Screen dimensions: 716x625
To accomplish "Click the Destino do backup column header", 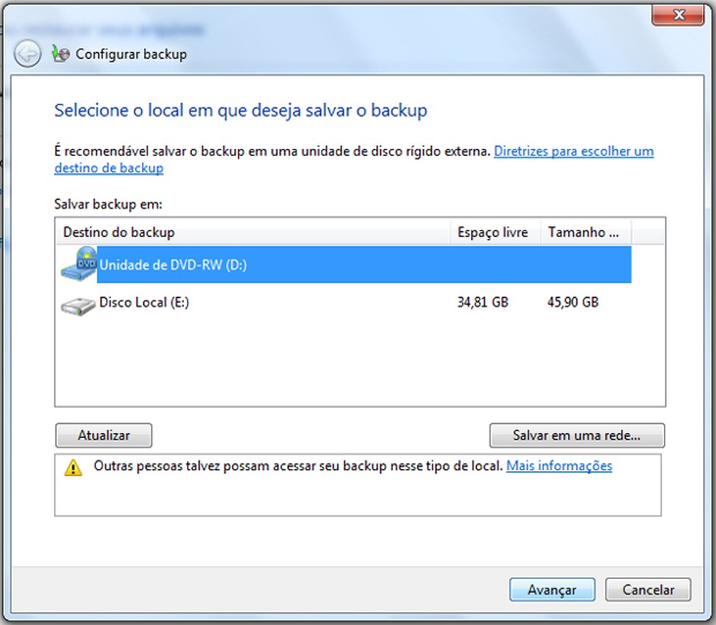I will (x=118, y=232).
